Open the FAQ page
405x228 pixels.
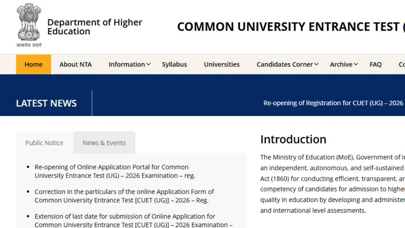pyautogui.click(x=375, y=64)
